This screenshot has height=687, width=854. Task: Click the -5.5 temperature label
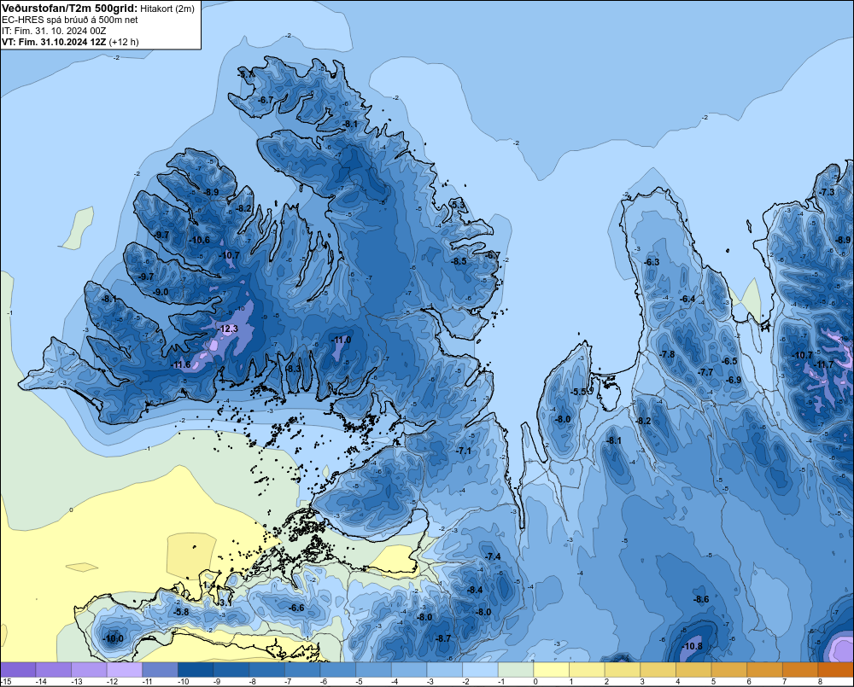pyautogui.click(x=578, y=392)
